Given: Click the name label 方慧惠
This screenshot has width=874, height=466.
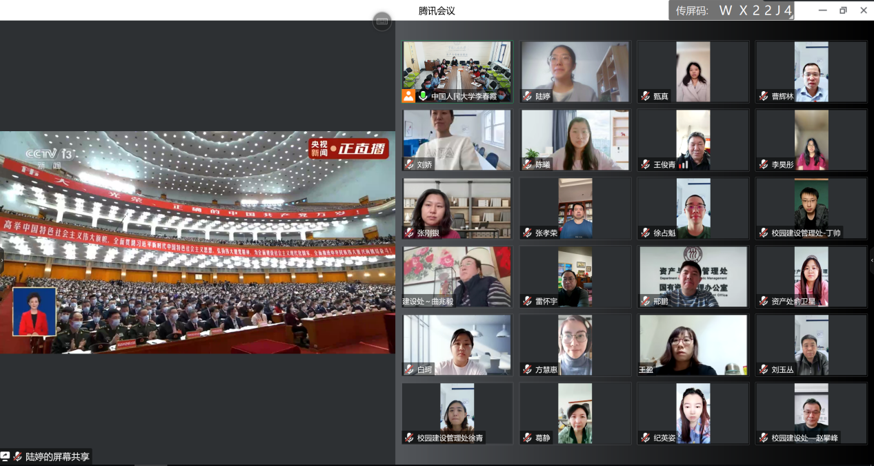Looking at the screenshot, I should click(546, 370).
